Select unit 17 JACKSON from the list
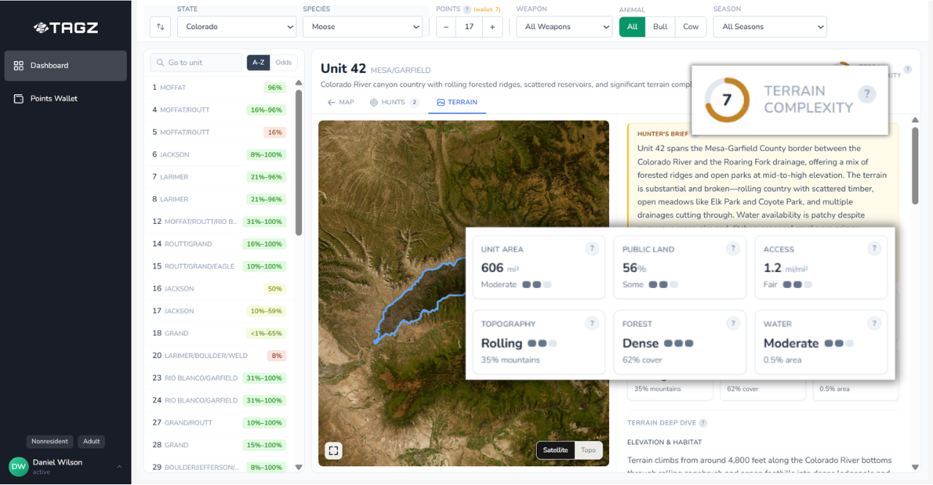 [x=219, y=311]
